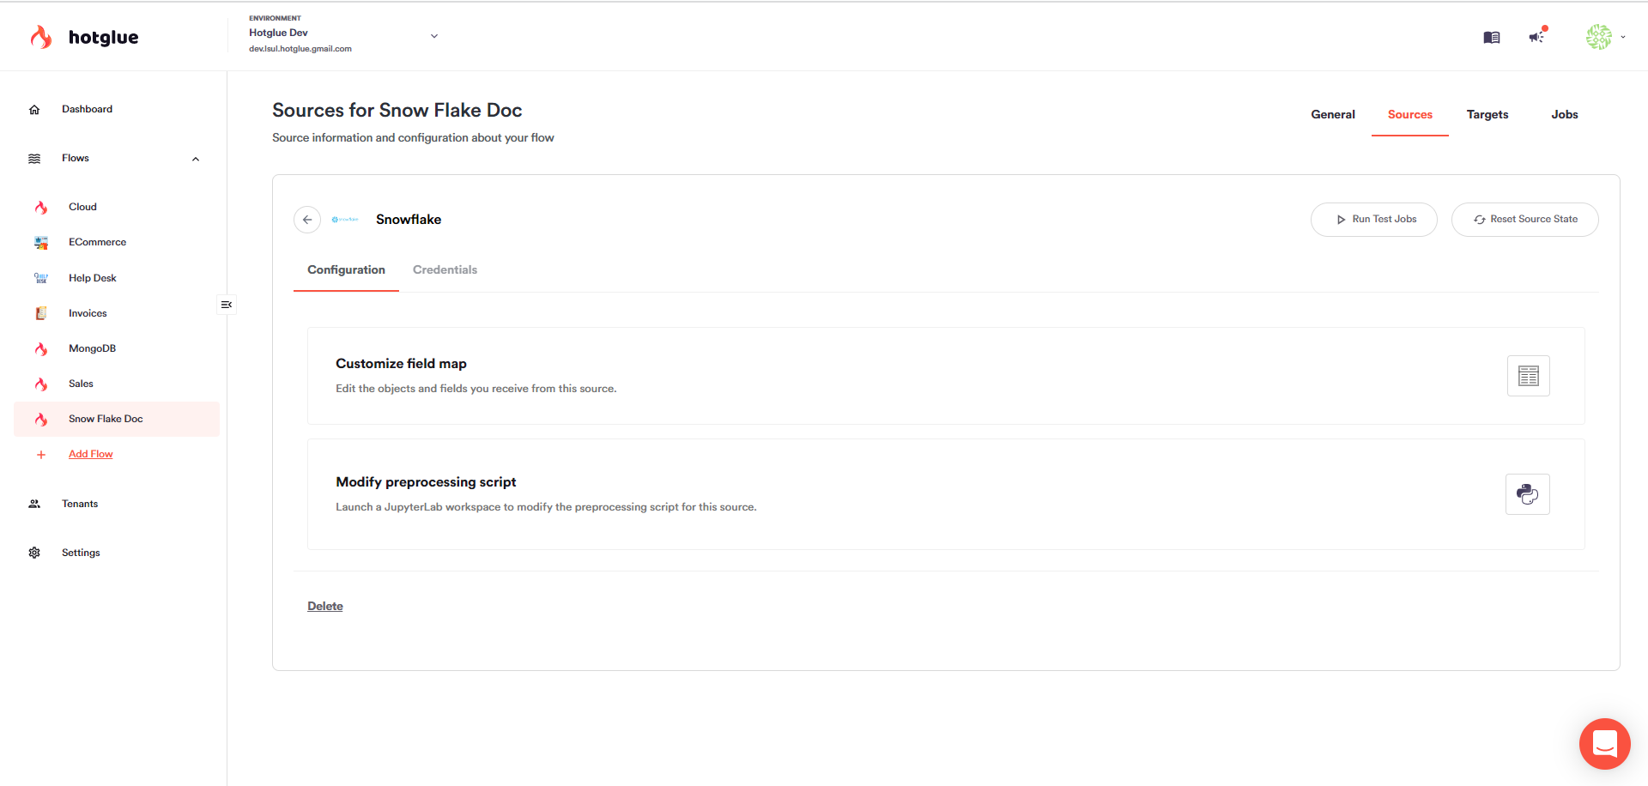Screen dimensions: 1648x786
Task: Click the Snowflake connector logo
Action: click(345, 220)
